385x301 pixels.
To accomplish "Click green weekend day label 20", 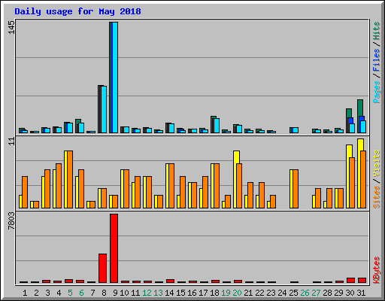I will coord(237,293).
